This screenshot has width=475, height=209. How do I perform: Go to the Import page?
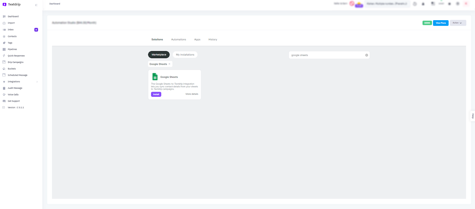pos(11,23)
